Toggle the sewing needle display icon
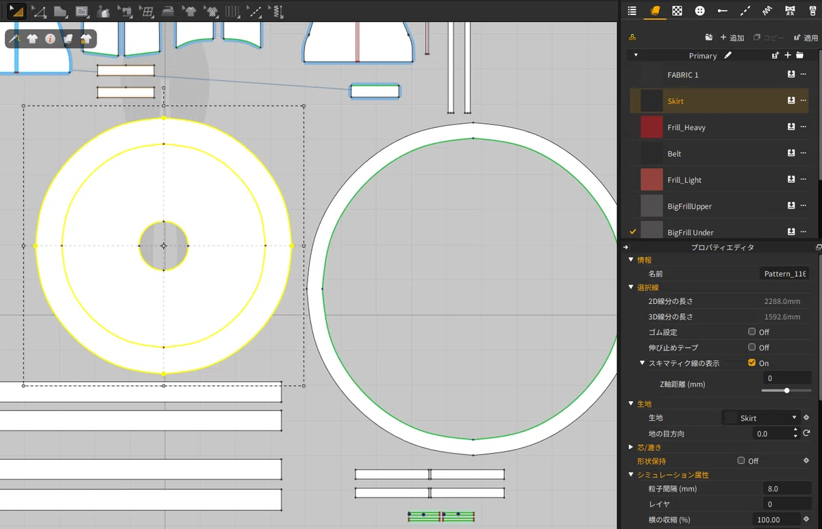This screenshot has height=529, width=822. [x=14, y=39]
